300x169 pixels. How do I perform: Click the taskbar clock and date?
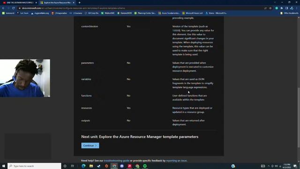pos(286,166)
